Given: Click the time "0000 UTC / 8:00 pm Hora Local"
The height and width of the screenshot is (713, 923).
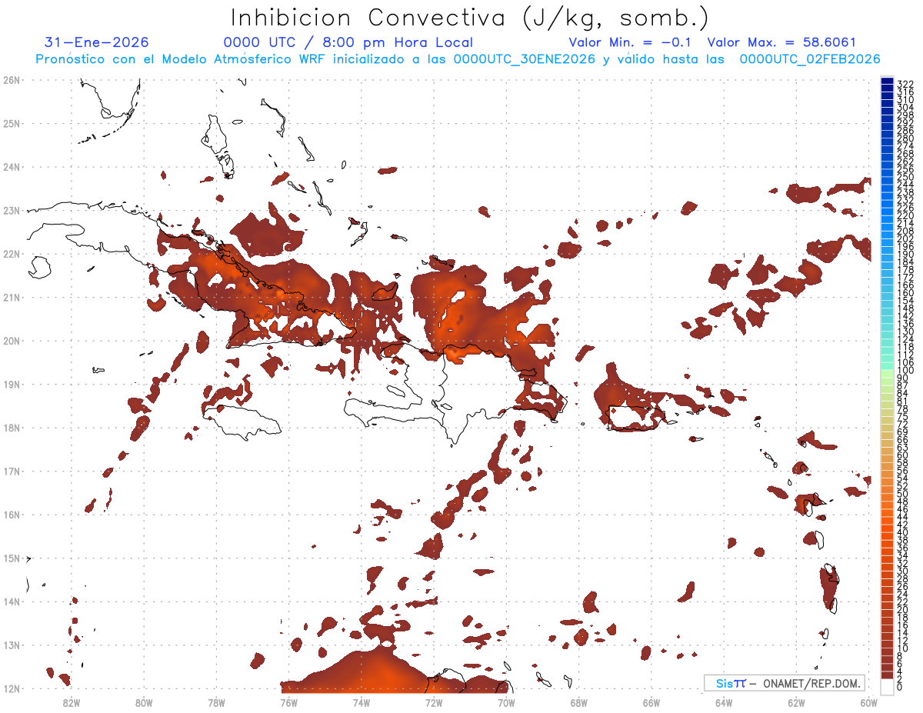Looking at the screenshot, I should [x=348, y=42].
